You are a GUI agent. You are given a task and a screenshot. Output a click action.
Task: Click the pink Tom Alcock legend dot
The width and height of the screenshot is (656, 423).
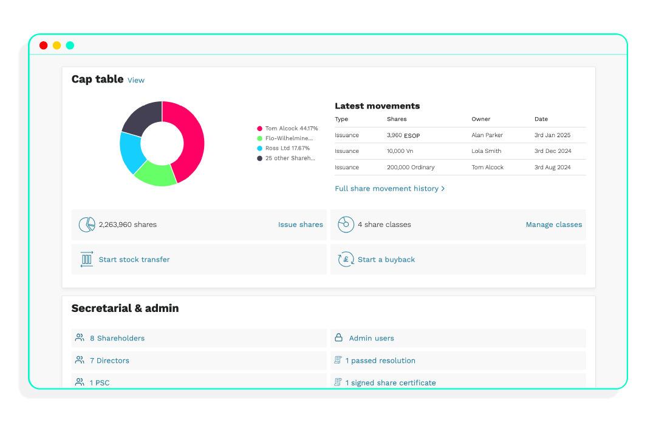(260, 129)
